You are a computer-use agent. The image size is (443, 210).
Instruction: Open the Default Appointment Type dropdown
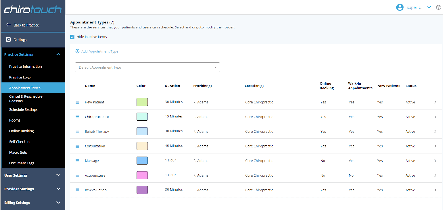coord(147,67)
